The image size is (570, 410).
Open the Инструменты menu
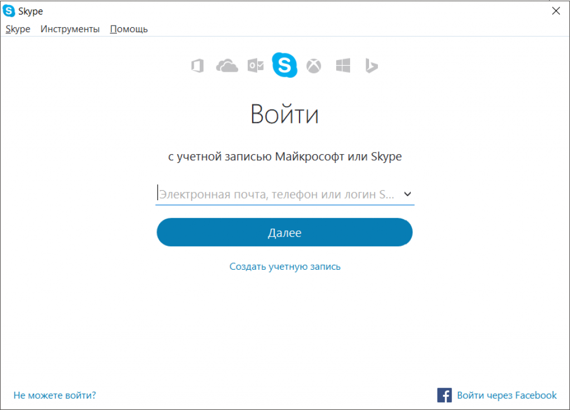[70, 29]
